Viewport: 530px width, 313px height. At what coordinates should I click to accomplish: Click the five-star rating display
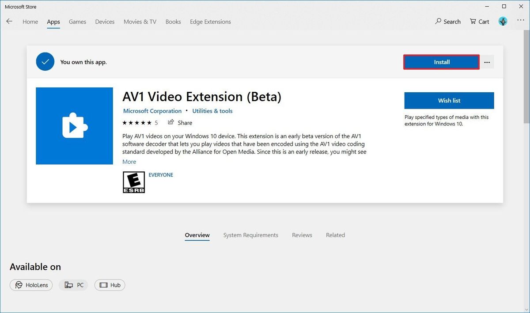point(137,122)
